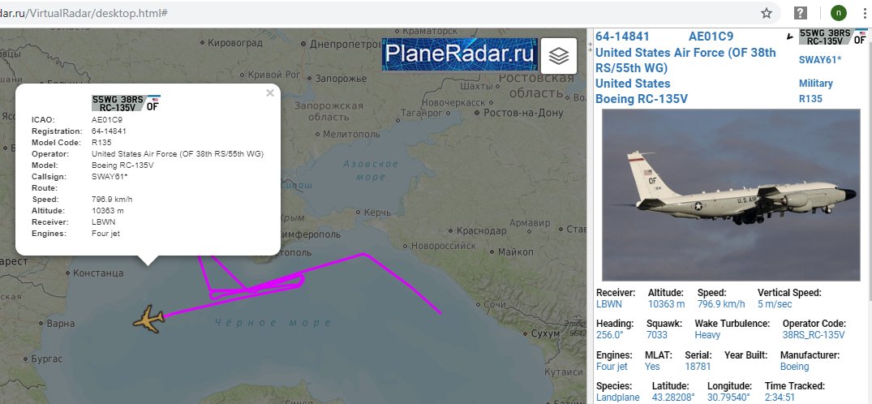Open the RC-135V aircraft photo
The height and width of the screenshot is (404, 872).
pos(731,195)
